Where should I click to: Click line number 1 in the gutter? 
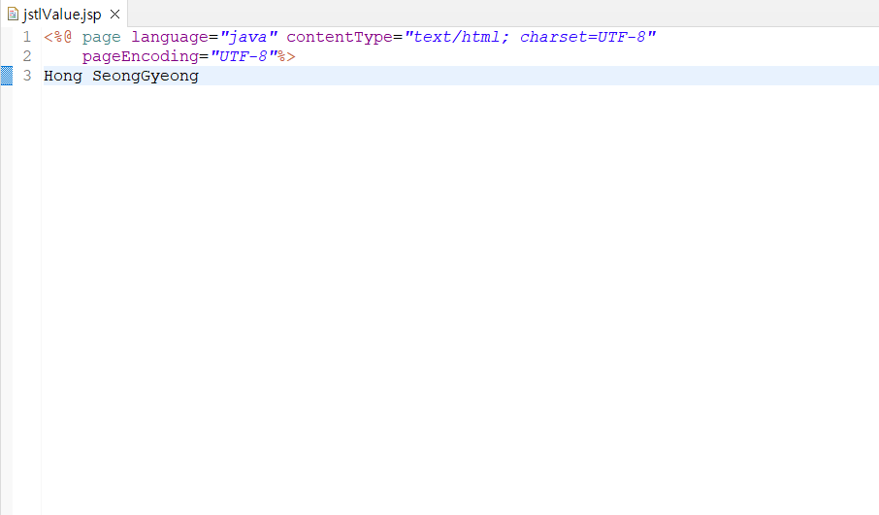point(27,37)
